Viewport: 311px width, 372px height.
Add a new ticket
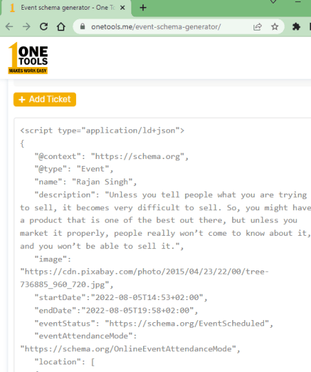coord(45,100)
